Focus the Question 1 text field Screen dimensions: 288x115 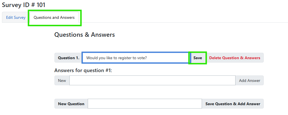(135, 58)
